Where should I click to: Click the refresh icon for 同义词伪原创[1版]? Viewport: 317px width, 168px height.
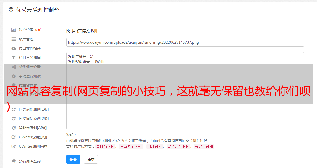click(14, 109)
